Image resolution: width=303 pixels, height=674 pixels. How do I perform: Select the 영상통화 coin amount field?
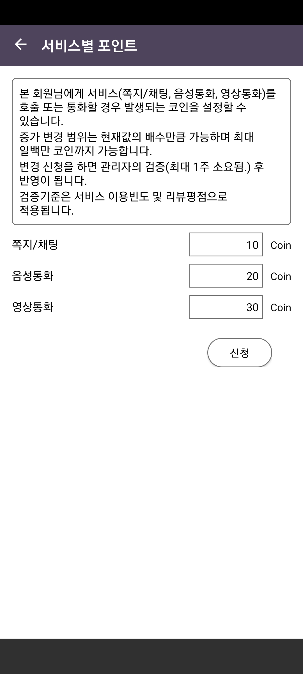coord(226,307)
